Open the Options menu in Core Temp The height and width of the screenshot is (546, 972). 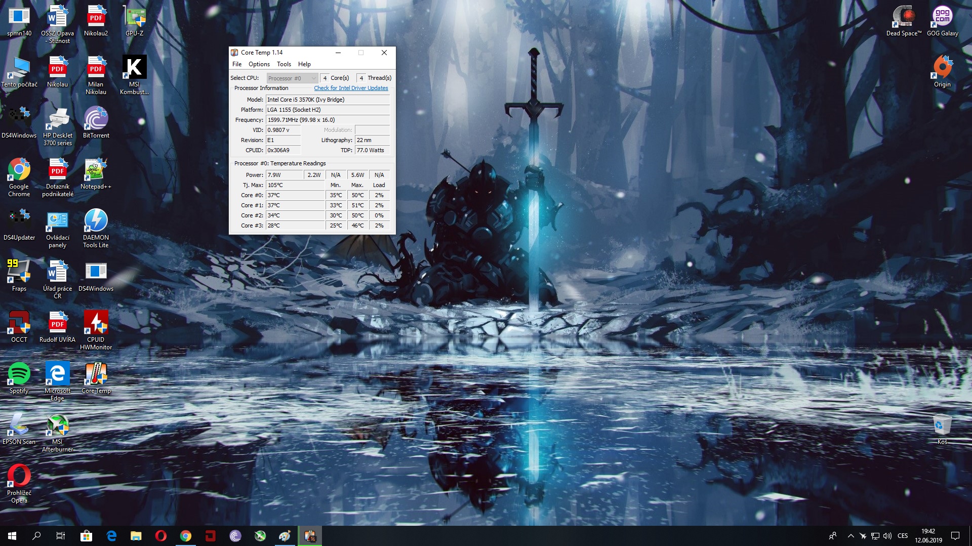(259, 64)
